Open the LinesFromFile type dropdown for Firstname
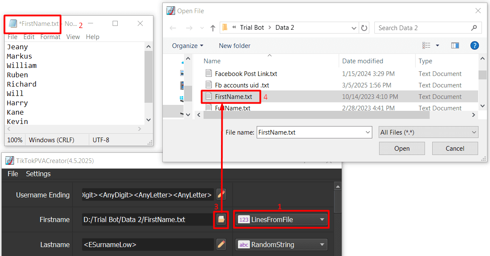Image resolution: width=490 pixels, height=256 pixels. [281, 219]
